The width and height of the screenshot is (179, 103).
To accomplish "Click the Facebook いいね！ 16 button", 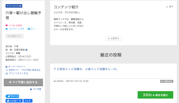I will [14, 101].
